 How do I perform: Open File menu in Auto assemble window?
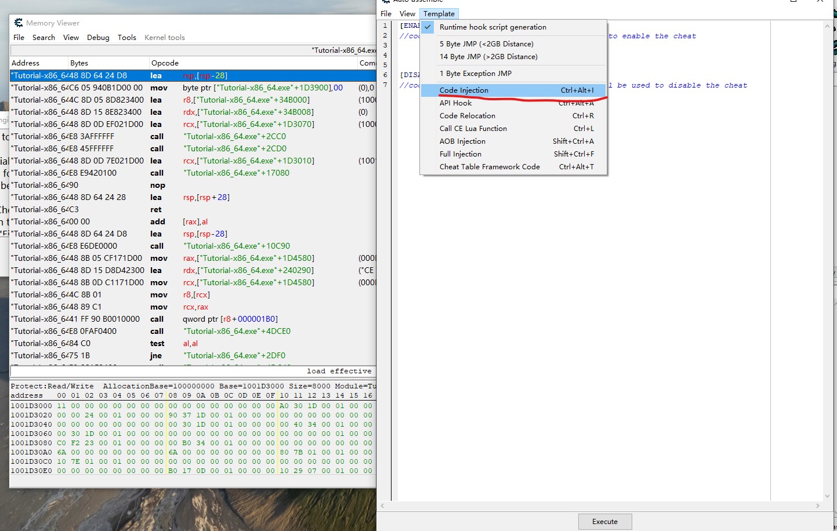pos(386,14)
